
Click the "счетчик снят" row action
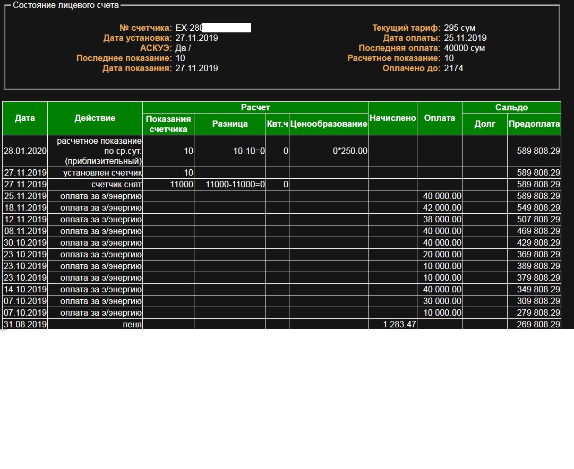[x=116, y=184]
